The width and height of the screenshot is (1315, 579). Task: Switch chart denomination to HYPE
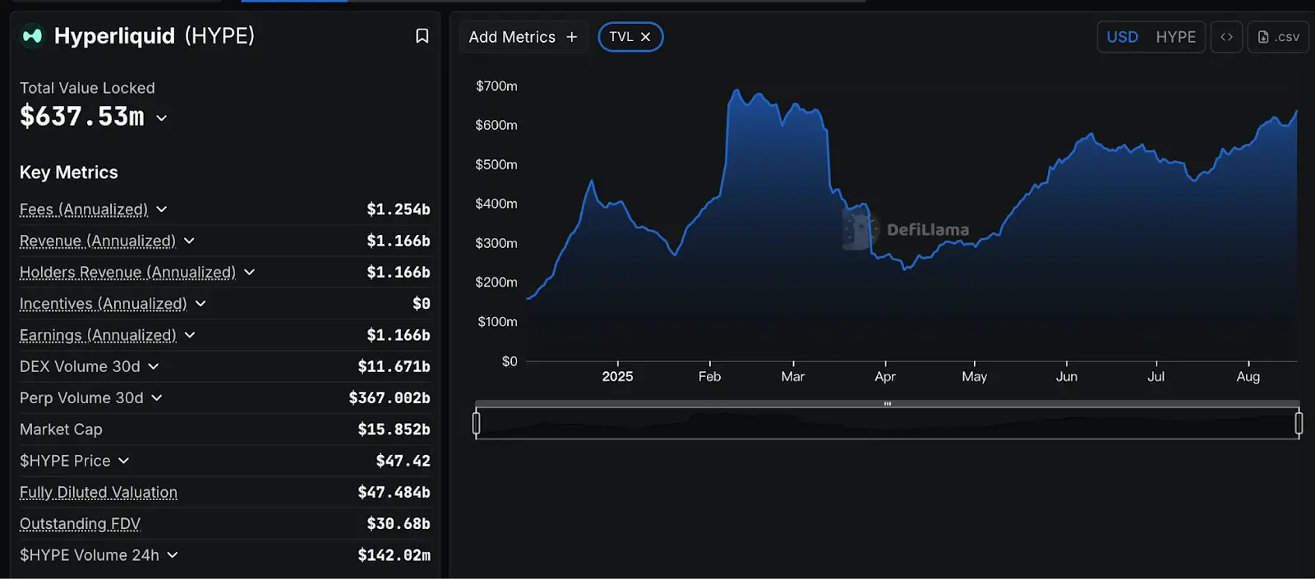coord(1175,37)
